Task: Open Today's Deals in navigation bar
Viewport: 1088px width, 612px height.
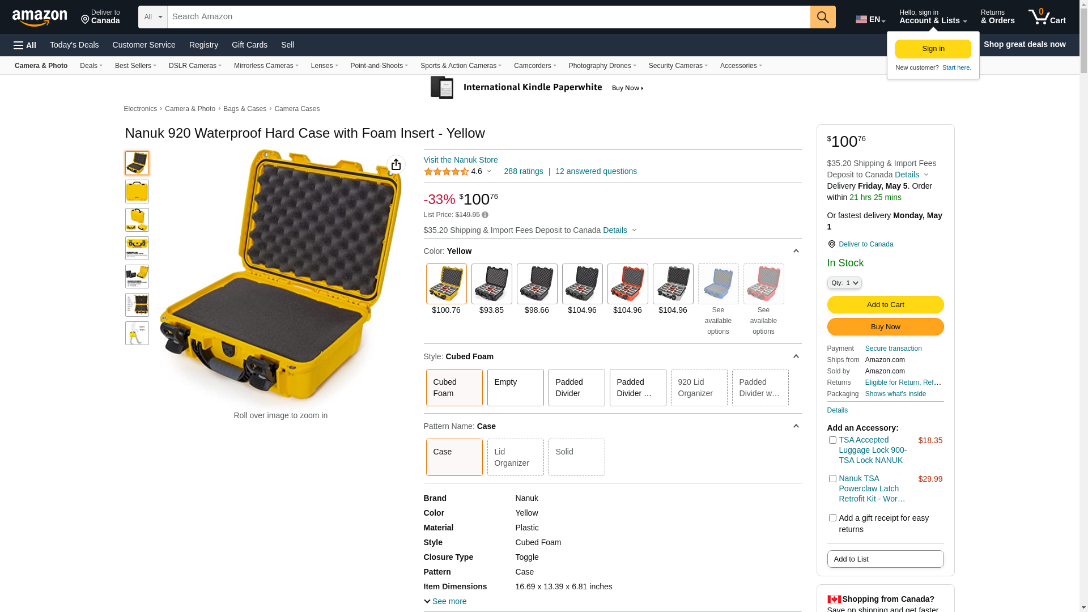Action: pos(74,45)
